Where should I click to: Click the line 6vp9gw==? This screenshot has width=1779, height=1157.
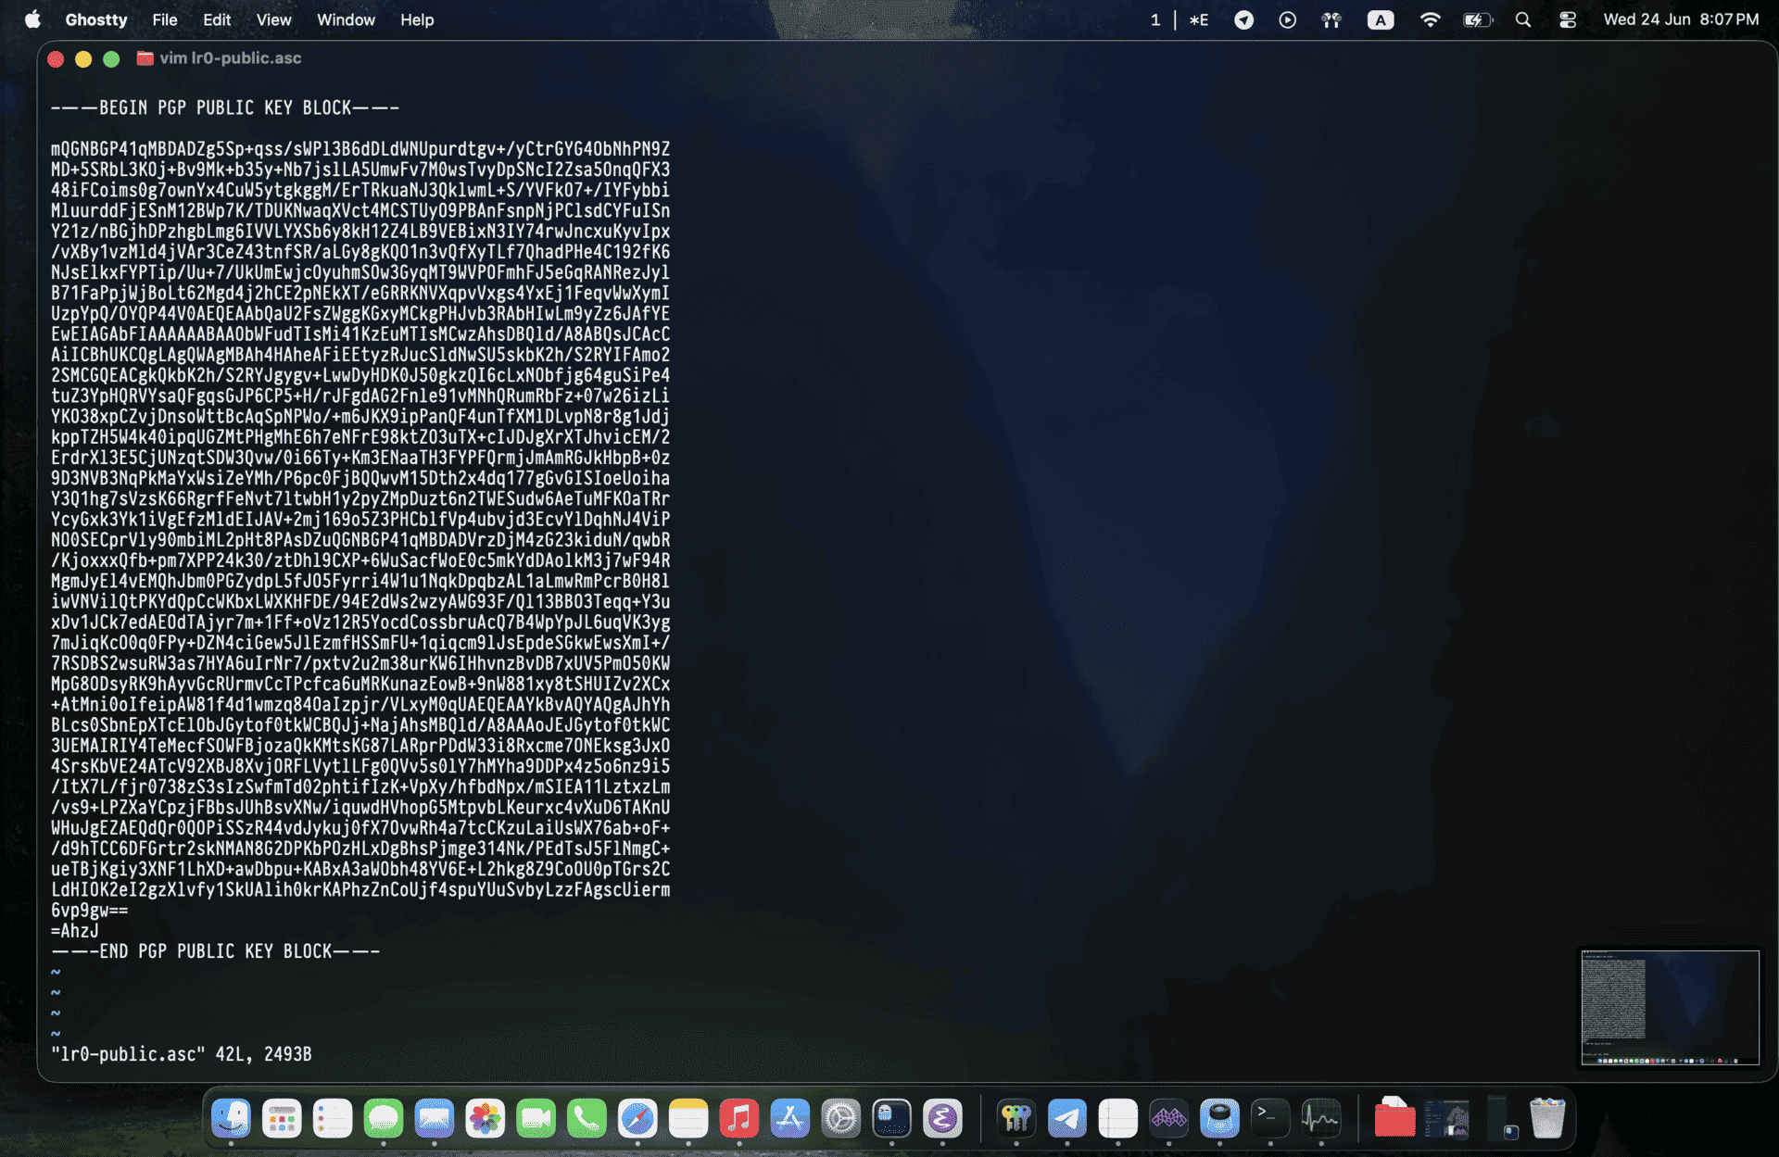90,911
